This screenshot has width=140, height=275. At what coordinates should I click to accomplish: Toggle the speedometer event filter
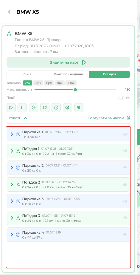[x=67, y=108]
